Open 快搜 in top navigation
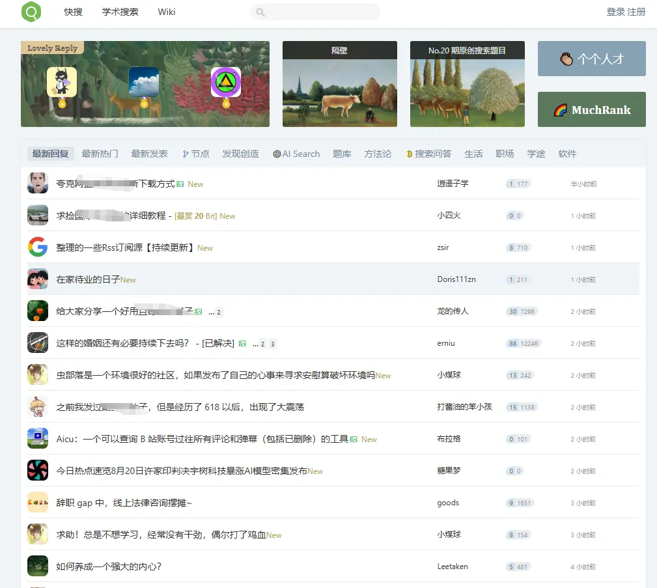This screenshot has width=657, height=588. (x=74, y=12)
